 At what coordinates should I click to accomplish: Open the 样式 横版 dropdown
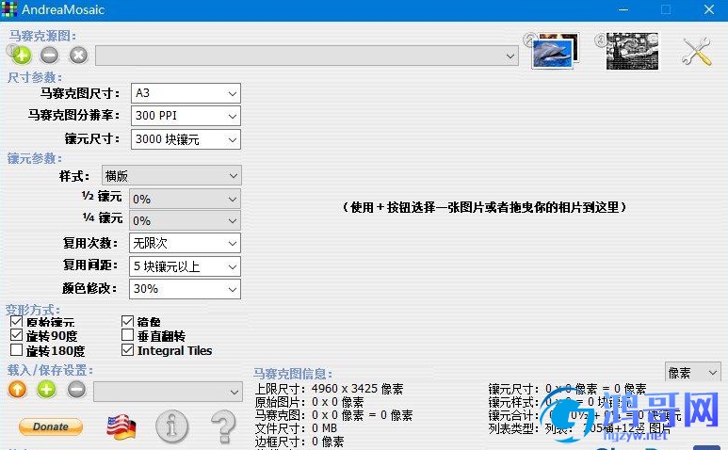click(x=171, y=176)
